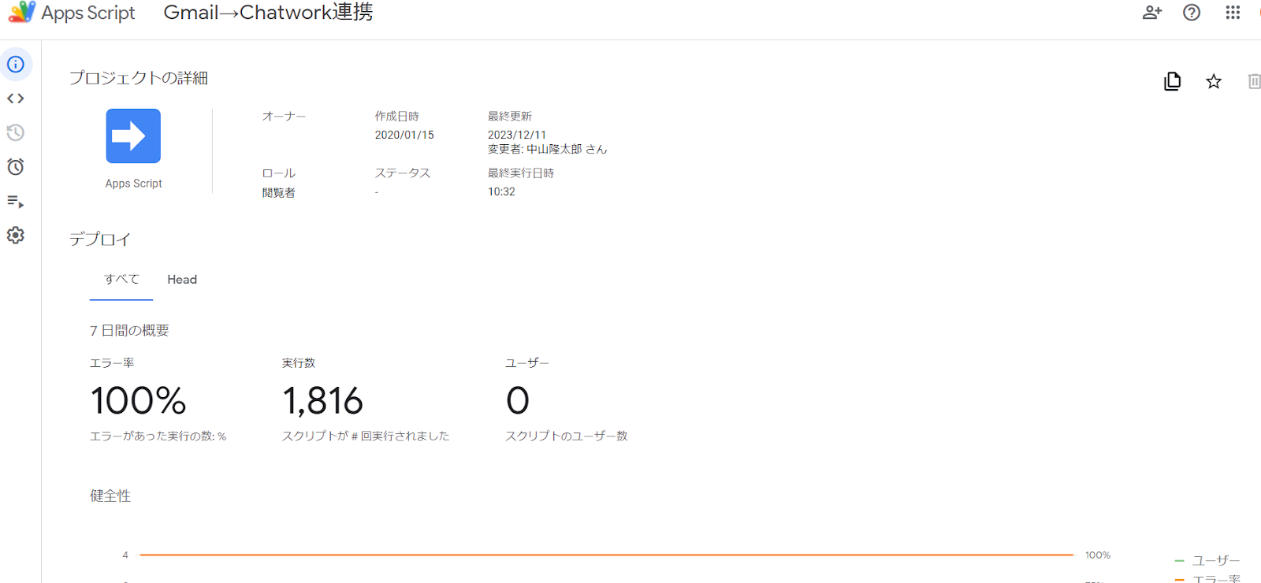Switch to the Head deployment tab
The image size is (1261, 583).
(x=182, y=280)
